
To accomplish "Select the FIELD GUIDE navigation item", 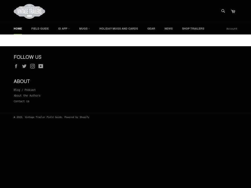I will tap(40, 28).
